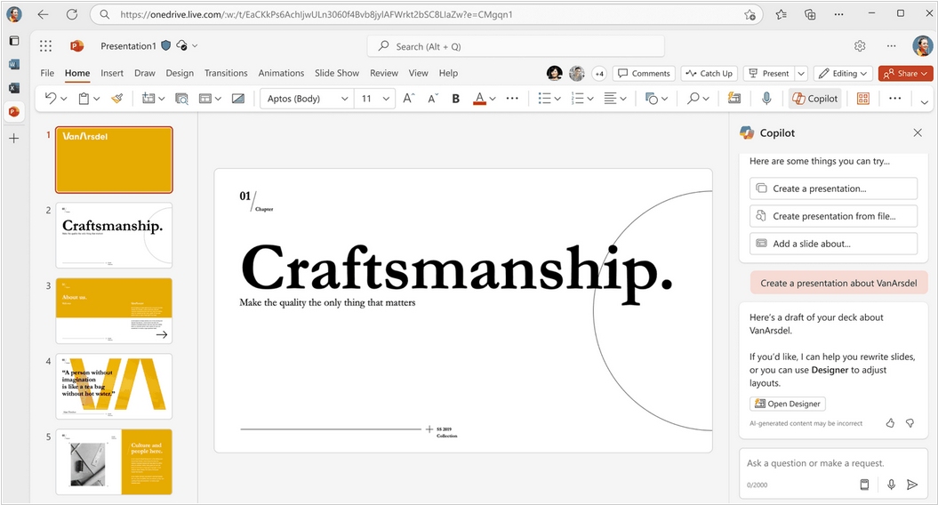Close the Copilot side pane
Image resolution: width=938 pixels, height=505 pixels.
918,132
